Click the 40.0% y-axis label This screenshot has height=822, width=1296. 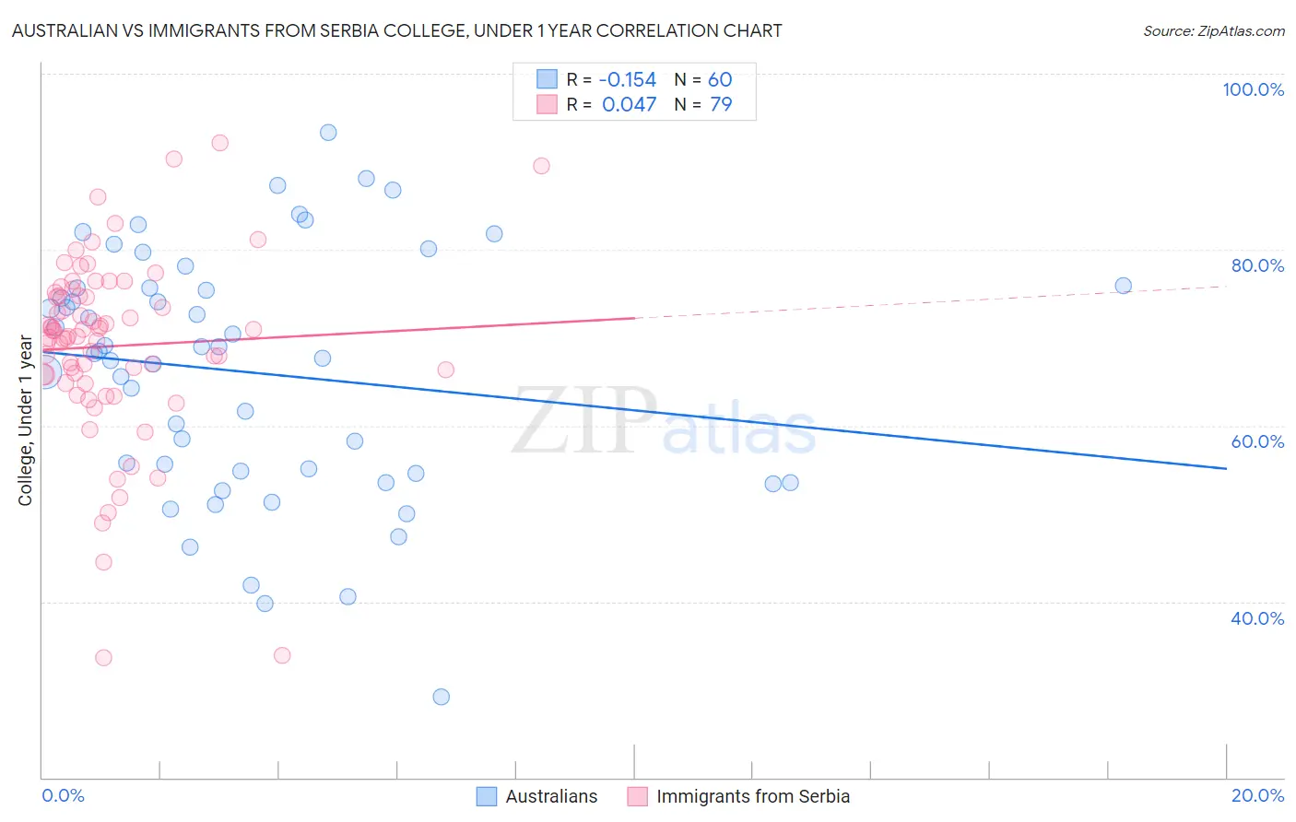coord(1257,618)
